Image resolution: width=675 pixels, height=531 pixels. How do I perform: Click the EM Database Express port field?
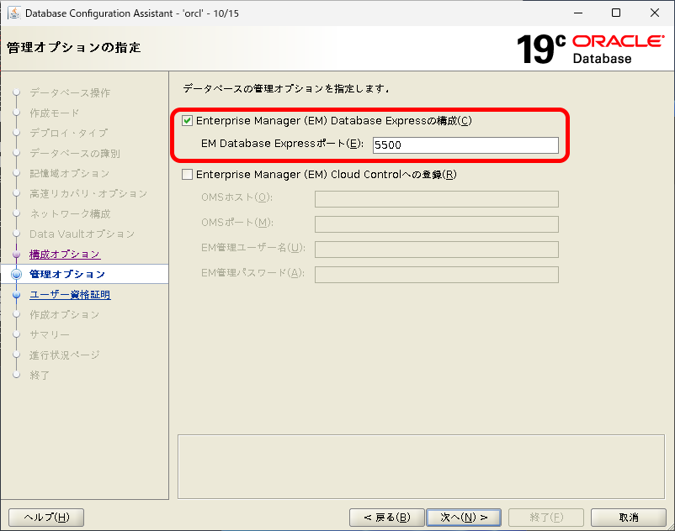[x=466, y=145]
